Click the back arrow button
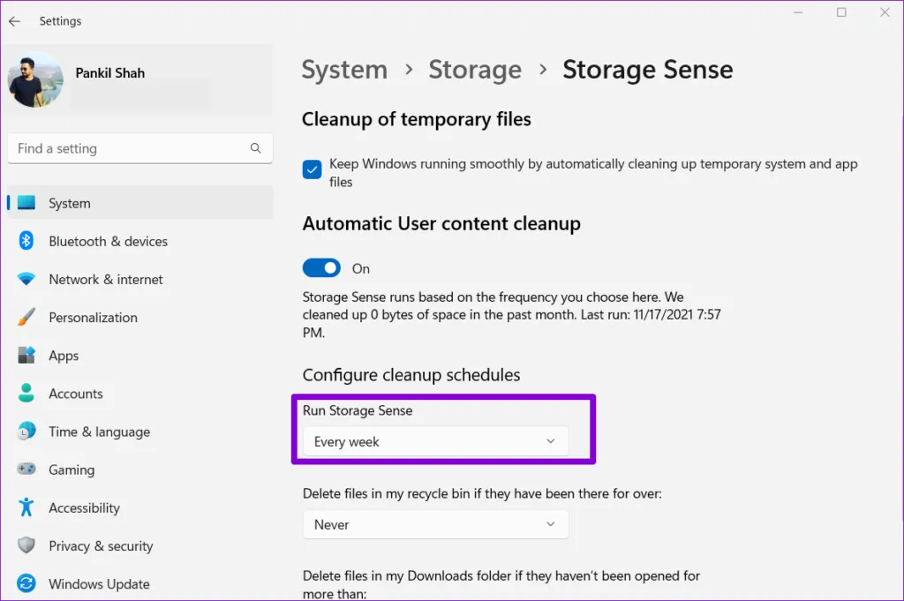 (x=14, y=21)
